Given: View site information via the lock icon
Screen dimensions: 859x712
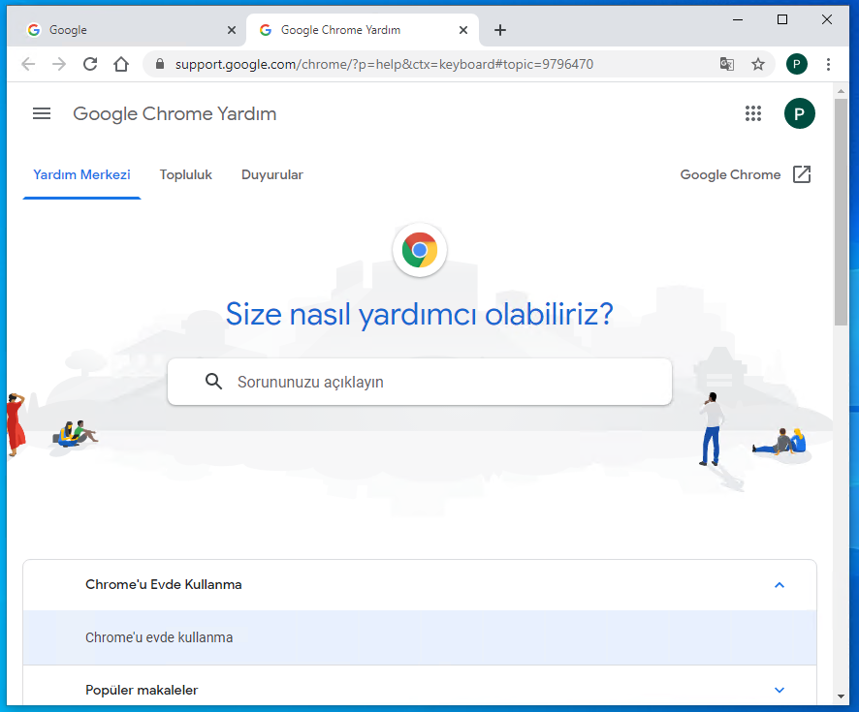Looking at the screenshot, I should pos(160,64).
